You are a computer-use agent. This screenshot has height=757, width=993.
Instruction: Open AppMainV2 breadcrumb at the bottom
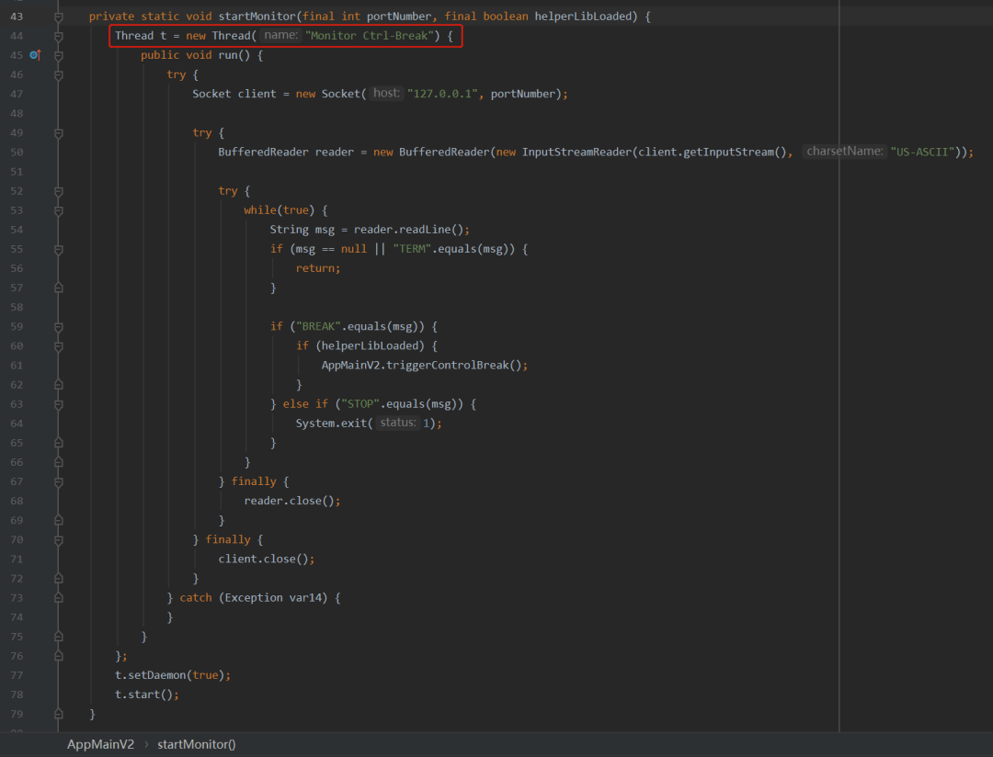(x=101, y=744)
